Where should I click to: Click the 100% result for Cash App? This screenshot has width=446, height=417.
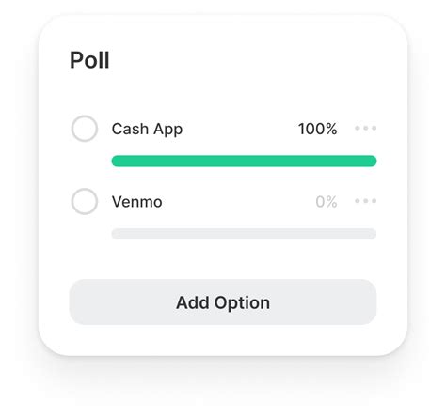pyautogui.click(x=318, y=129)
